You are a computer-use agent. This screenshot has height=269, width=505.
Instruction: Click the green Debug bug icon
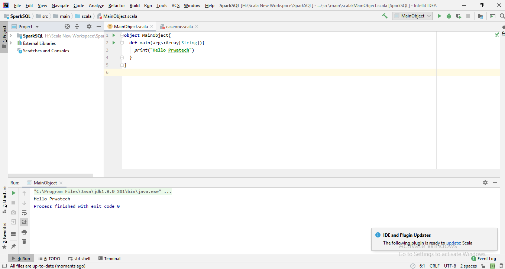(x=449, y=16)
